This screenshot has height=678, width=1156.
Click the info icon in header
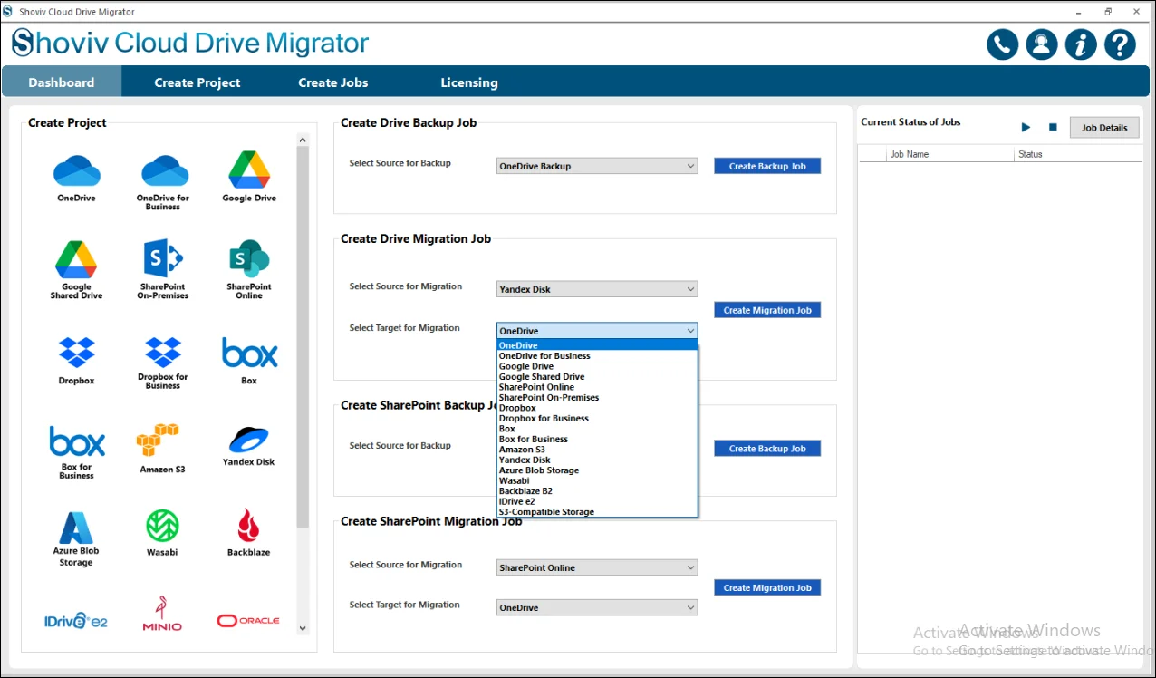pyautogui.click(x=1081, y=44)
